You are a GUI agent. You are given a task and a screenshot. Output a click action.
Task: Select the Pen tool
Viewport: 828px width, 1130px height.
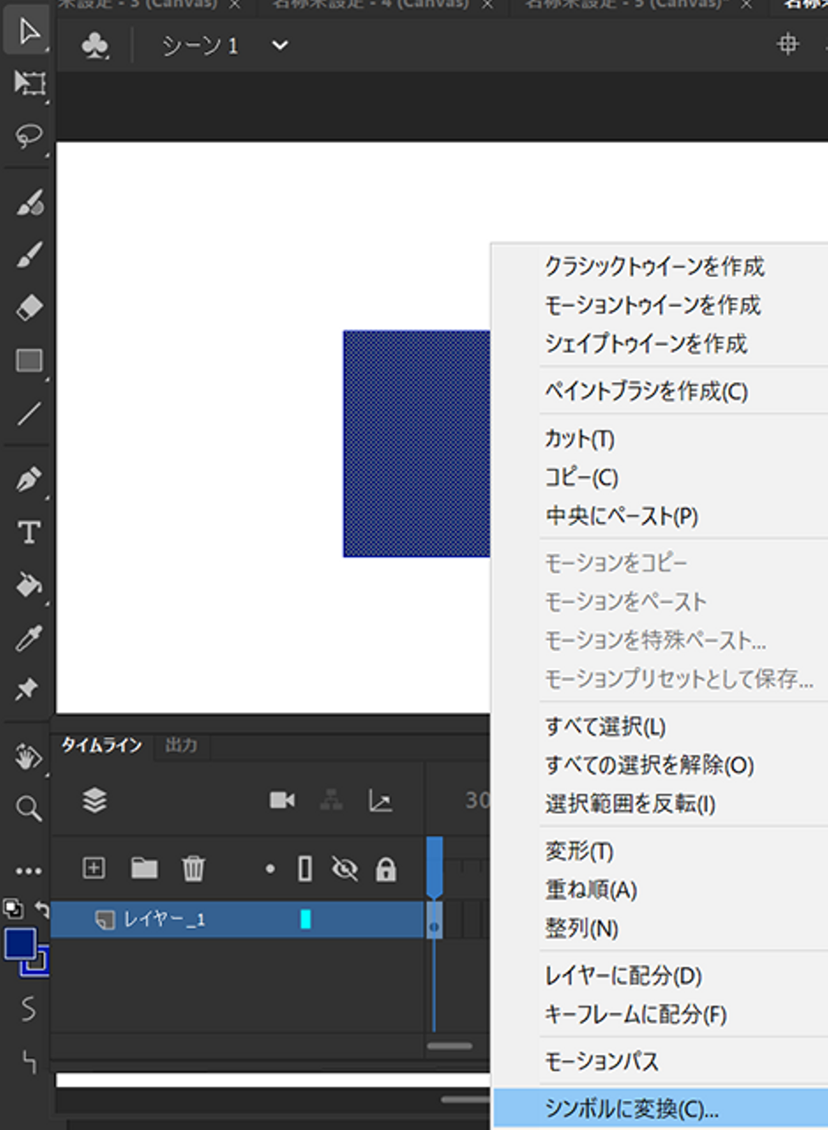pos(29,479)
